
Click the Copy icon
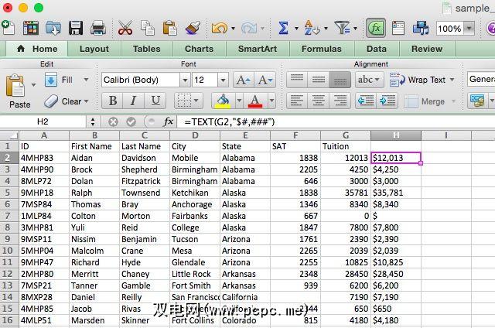pyautogui.click(x=148, y=28)
